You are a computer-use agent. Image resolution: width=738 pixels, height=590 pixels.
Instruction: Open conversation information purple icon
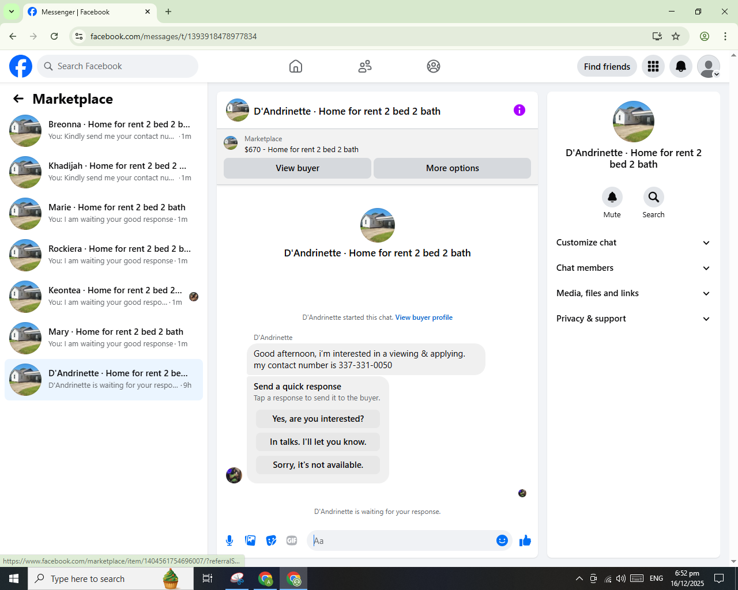click(x=519, y=110)
